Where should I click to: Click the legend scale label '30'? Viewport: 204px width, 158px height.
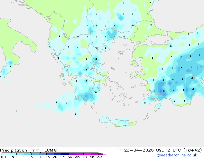[x=70, y=157]
